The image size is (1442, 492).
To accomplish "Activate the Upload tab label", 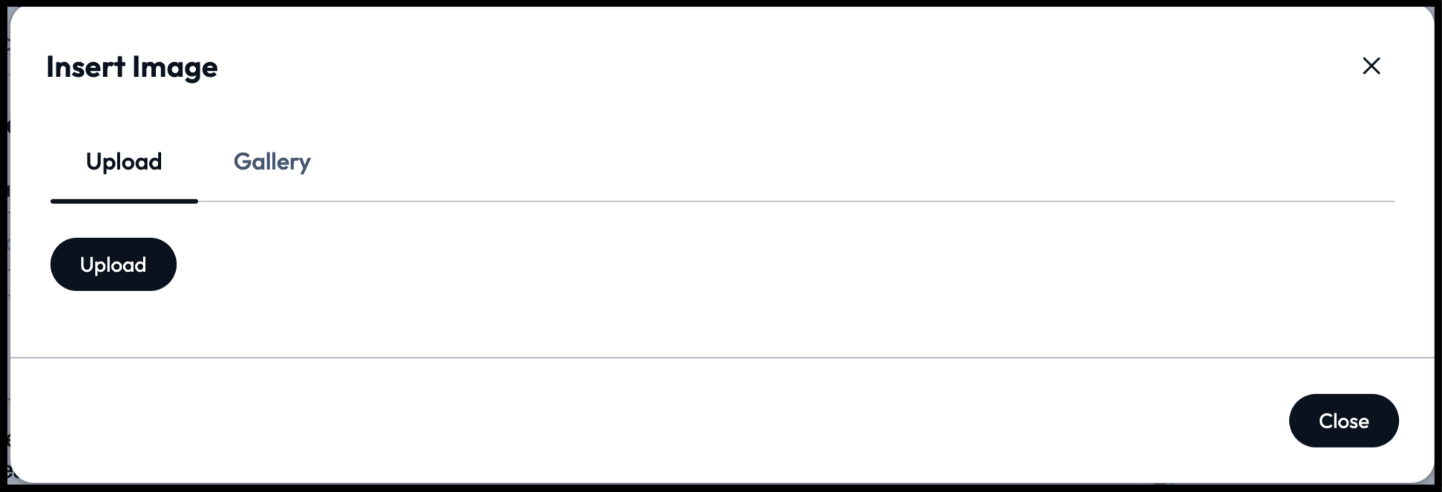I will point(124,162).
